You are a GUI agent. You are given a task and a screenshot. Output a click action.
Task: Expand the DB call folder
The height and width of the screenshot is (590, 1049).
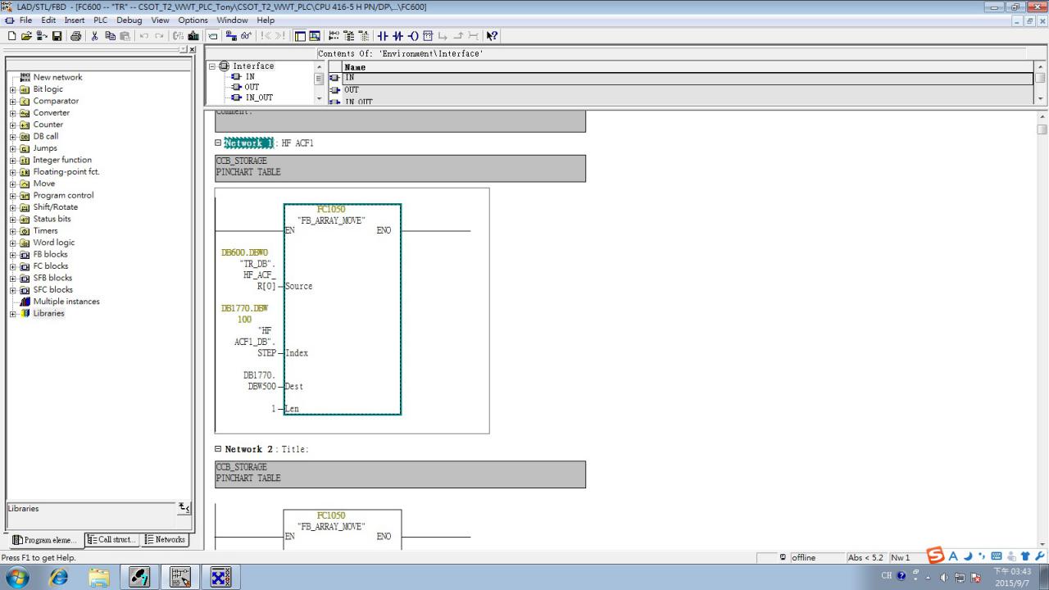12,136
